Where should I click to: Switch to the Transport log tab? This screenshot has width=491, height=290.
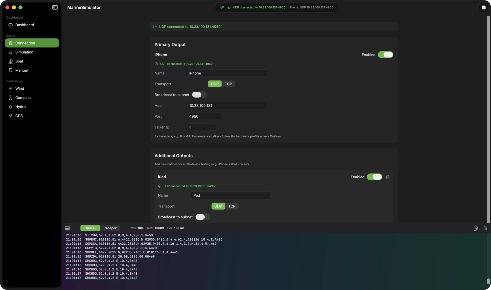point(110,228)
